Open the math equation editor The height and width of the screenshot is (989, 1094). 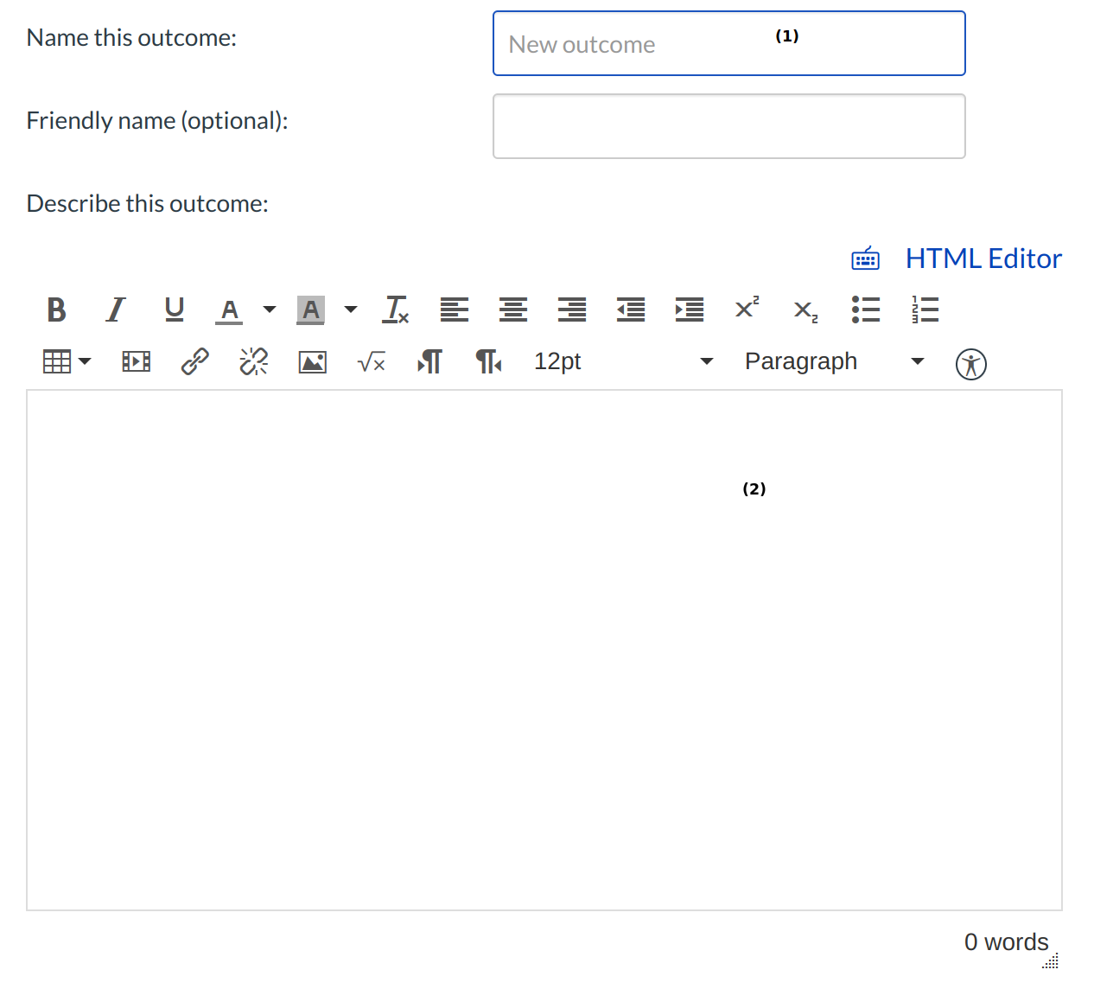point(372,361)
